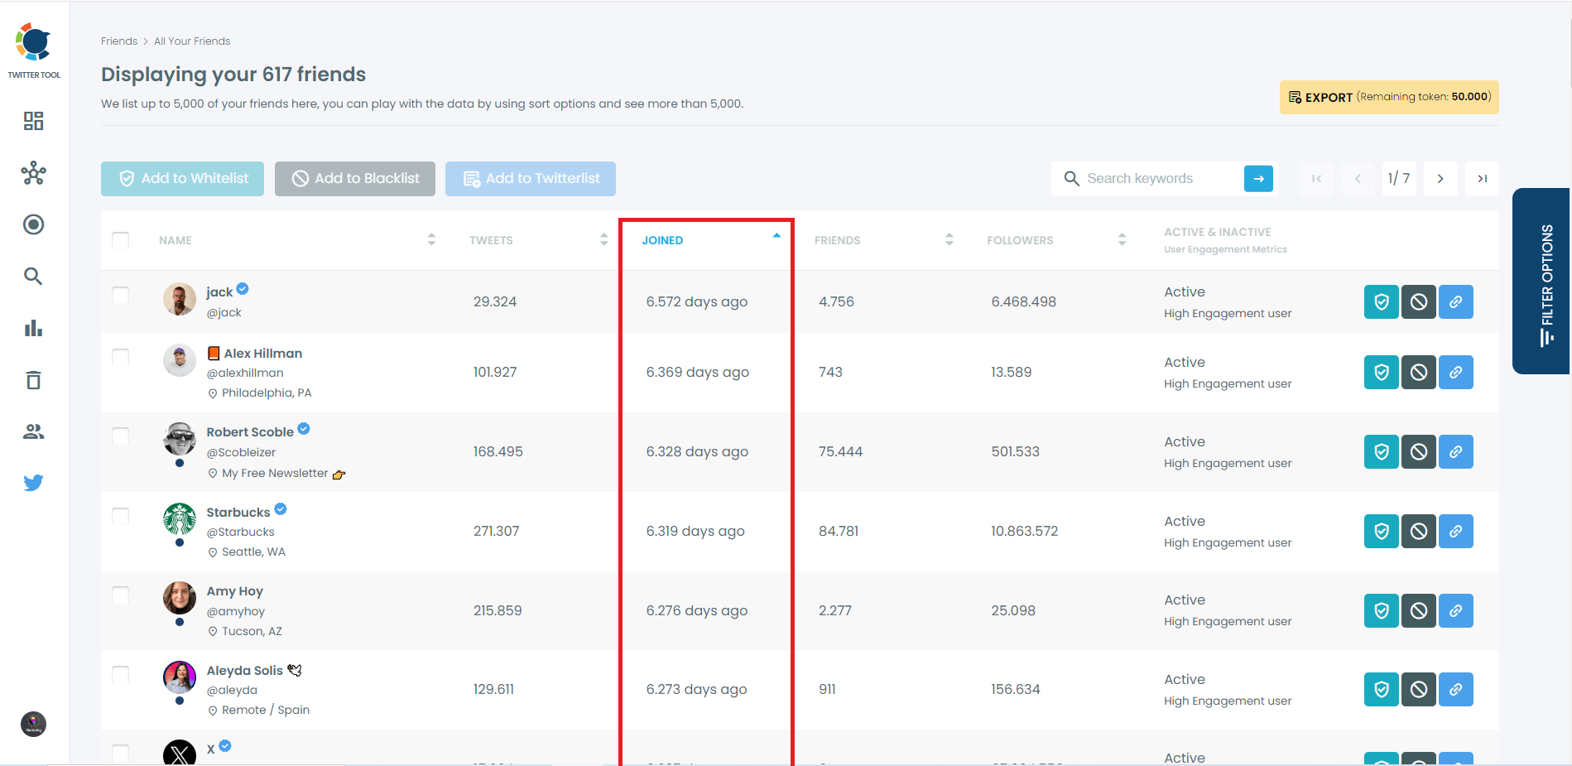Screen dimensions: 1572x766
Task: Click the Twitter Tool logo
Action: coord(34,51)
